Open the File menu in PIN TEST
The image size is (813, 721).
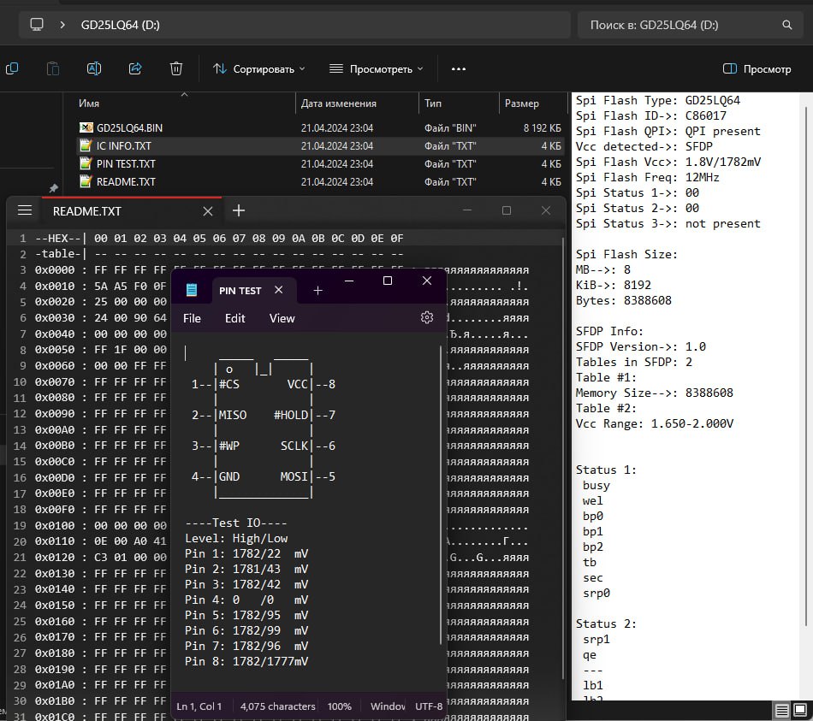[192, 318]
